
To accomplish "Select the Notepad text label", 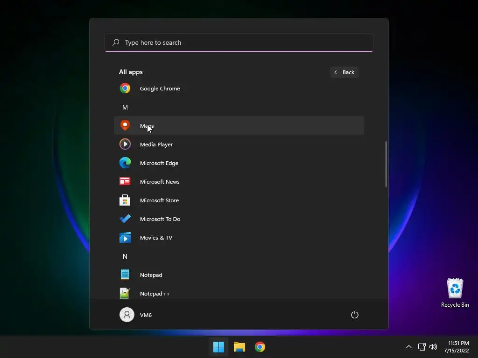I will 151,275.
